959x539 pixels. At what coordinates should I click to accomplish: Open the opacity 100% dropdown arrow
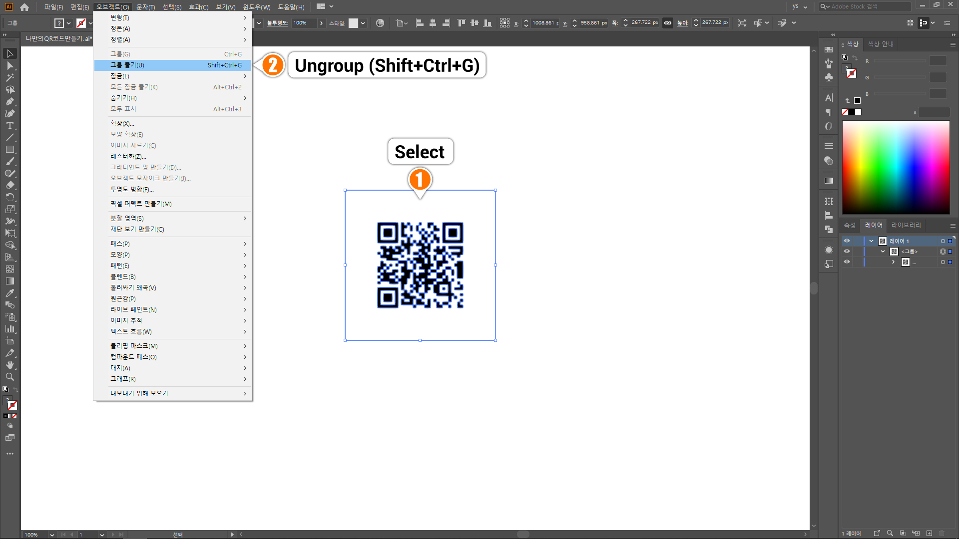tap(321, 23)
